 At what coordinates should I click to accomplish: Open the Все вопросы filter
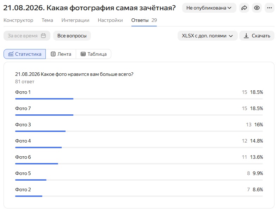[72, 36]
